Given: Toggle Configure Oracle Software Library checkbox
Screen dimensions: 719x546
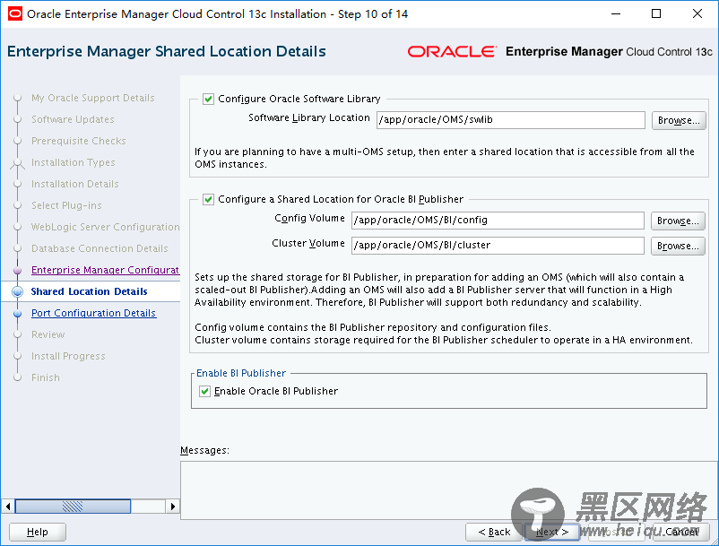Looking at the screenshot, I should pos(208,99).
